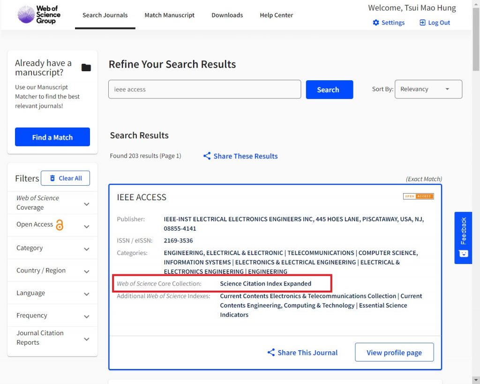Open the Help Center tab
Viewport: 480px width, 384px height.
pyautogui.click(x=277, y=15)
